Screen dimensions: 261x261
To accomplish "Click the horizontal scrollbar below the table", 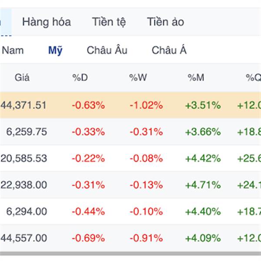I will [130, 254].
